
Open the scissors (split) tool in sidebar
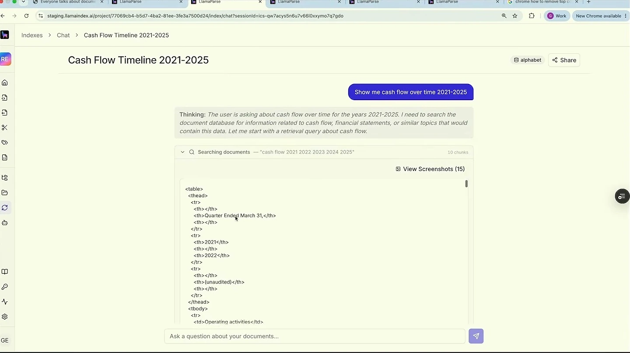[x=5, y=128]
